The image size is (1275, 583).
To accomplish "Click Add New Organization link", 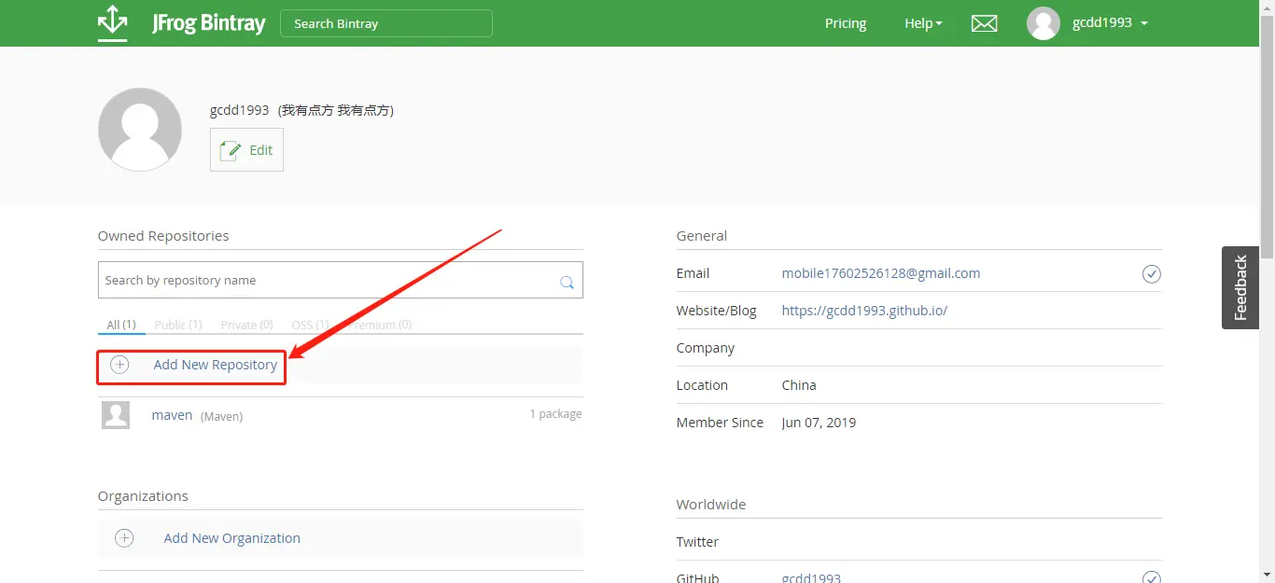I will coord(232,538).
